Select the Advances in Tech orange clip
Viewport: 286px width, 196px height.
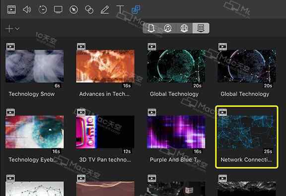click(x=105, y=66)
